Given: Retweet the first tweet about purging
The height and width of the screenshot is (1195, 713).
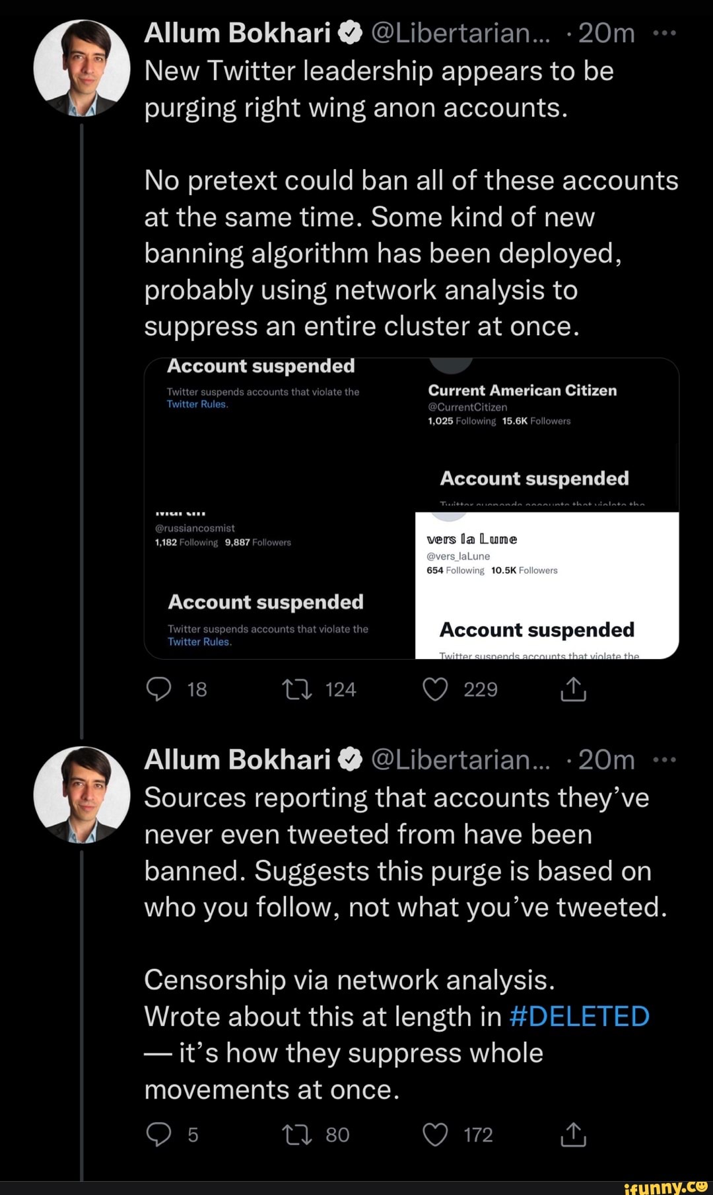Looking at the screenshot, I should point(296,689).
